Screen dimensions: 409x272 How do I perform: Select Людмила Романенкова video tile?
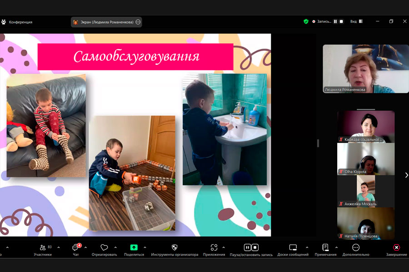[x=366, y=69]
